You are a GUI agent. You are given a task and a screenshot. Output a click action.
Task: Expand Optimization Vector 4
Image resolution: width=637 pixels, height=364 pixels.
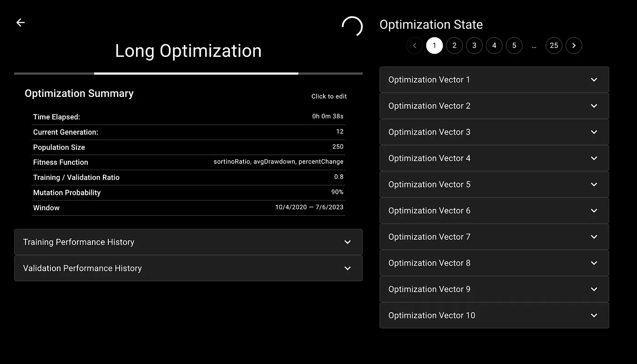(x=494, y=158)
